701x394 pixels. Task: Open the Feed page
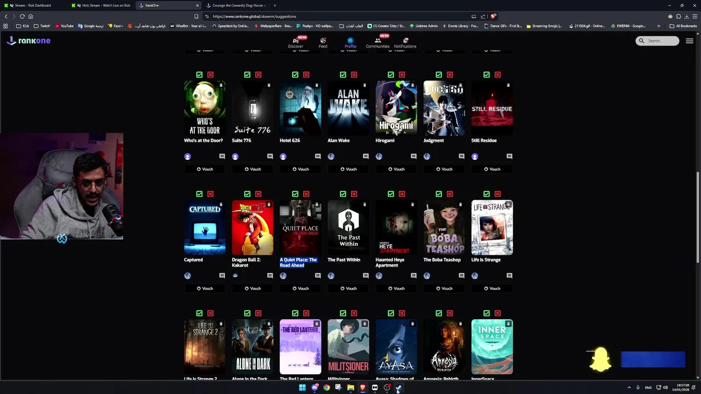[x=323, y=43]
